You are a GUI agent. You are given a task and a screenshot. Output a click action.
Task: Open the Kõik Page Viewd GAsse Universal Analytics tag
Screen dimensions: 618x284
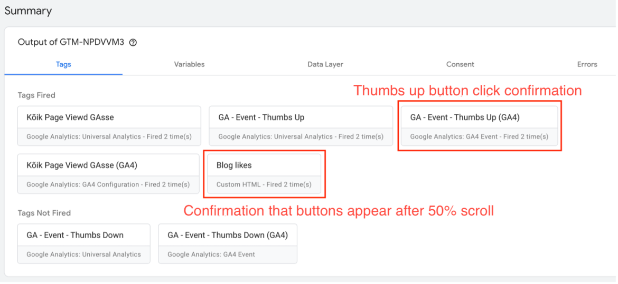(109, 126)
